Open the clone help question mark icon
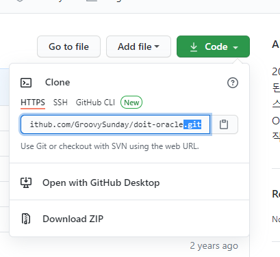The height and width of the screenshot is (257, 280). click(233, 83)
